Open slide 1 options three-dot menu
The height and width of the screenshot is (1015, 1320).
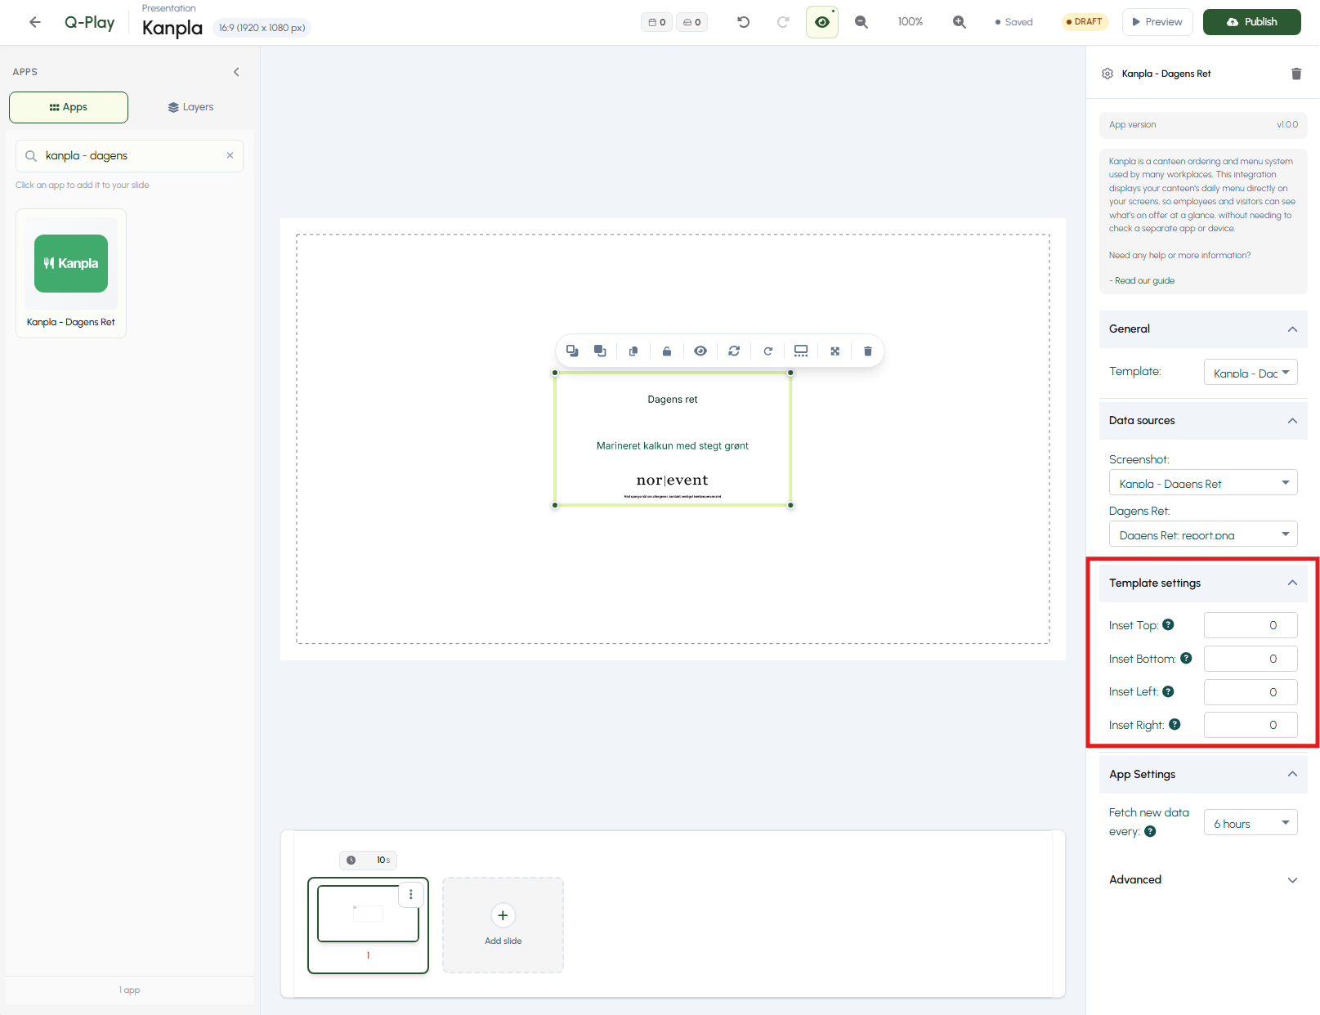(x=410, y=894)
